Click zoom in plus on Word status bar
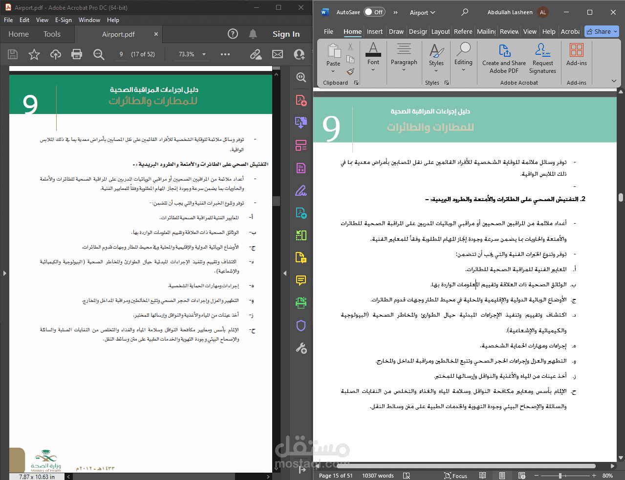This screenshot has width=625, height=480. click(x=594, y=476)
